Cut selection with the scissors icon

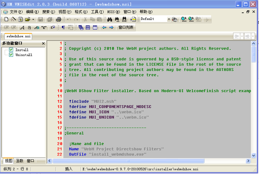[85, 19]
